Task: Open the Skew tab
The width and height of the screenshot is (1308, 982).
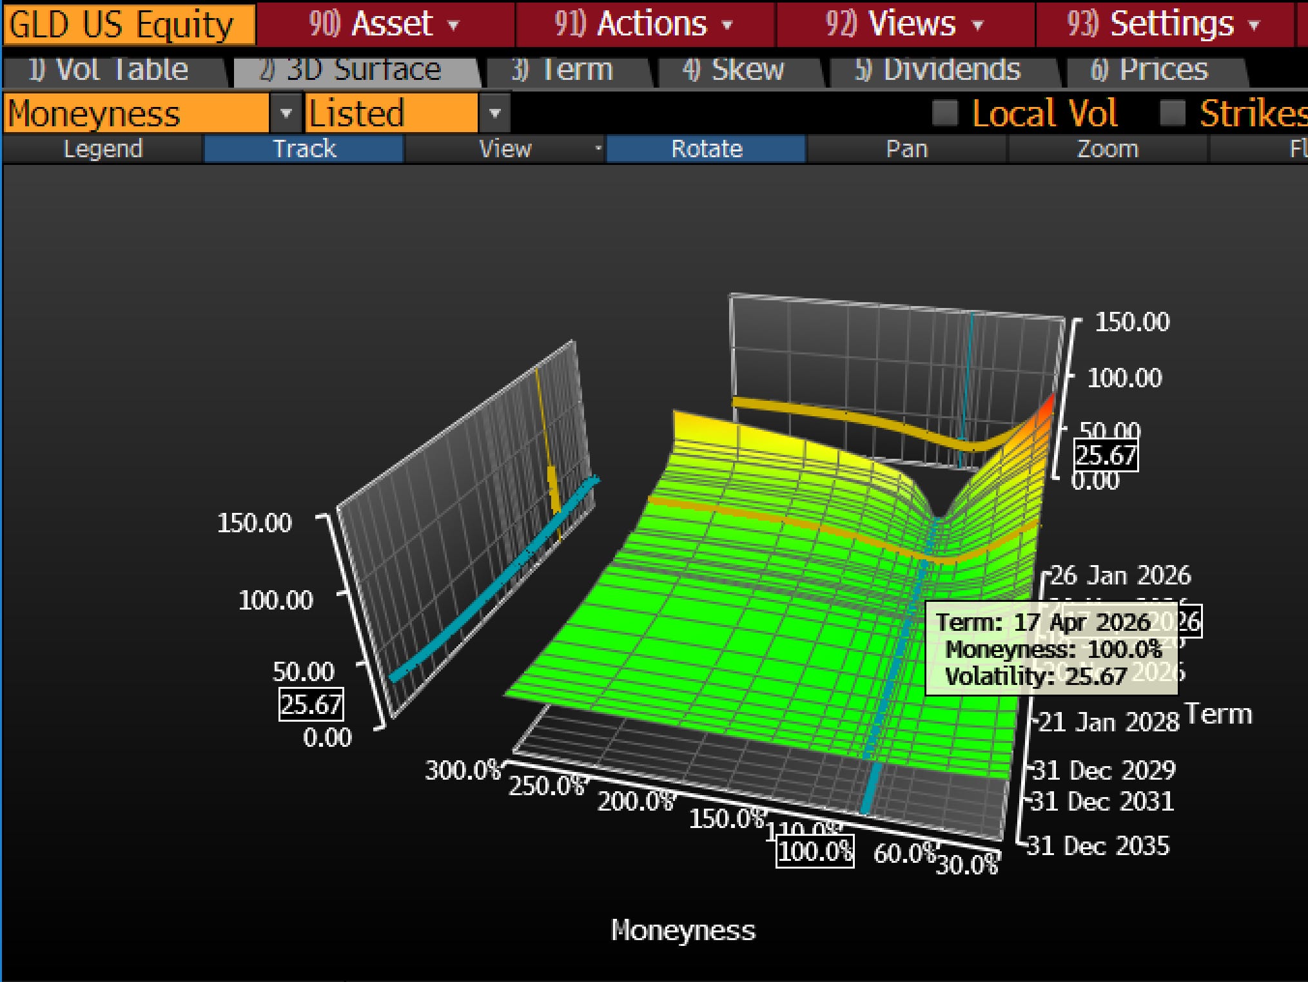Action: click(x=734, y=70)
